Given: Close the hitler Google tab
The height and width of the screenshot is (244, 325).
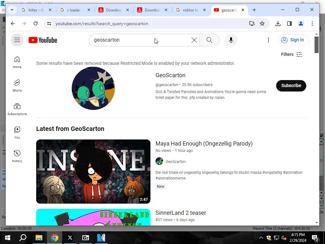Looking at the screenshot, I should (50, 10).
